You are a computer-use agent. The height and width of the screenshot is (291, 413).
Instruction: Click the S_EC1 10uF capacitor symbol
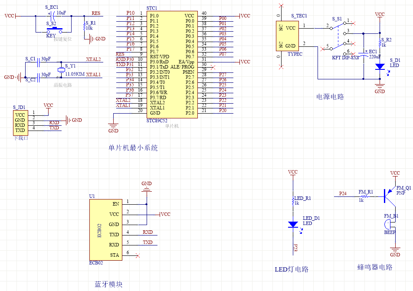52,16
